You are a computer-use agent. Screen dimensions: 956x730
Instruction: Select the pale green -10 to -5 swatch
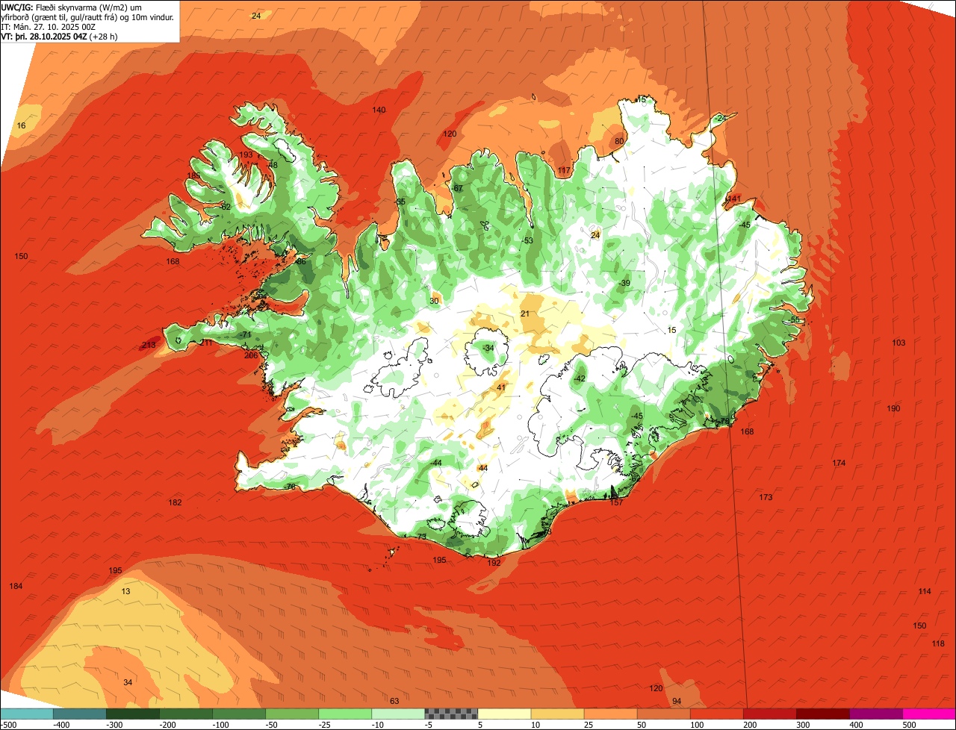click(x=397, y=714)
